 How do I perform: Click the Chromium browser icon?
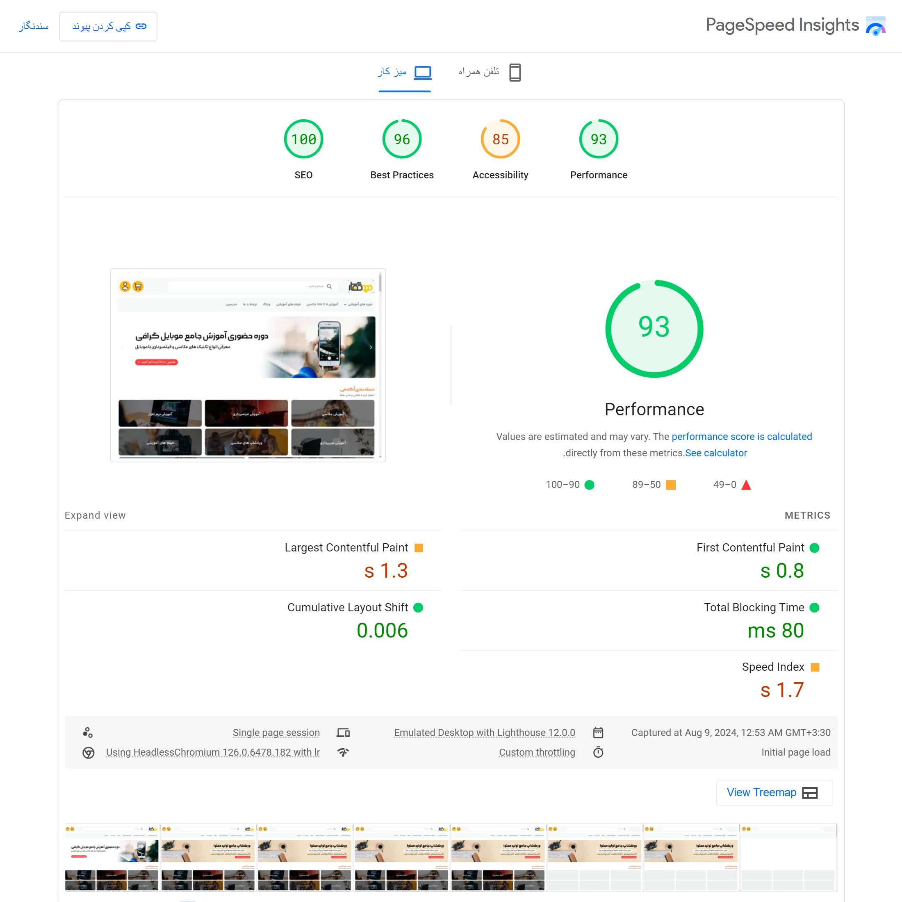click(x=88, y=753)
